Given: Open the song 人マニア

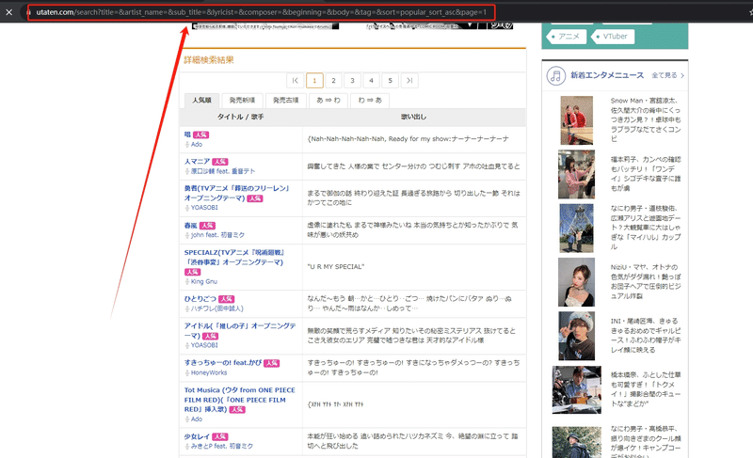Looking at the screenshot, I should click(197, 161).
